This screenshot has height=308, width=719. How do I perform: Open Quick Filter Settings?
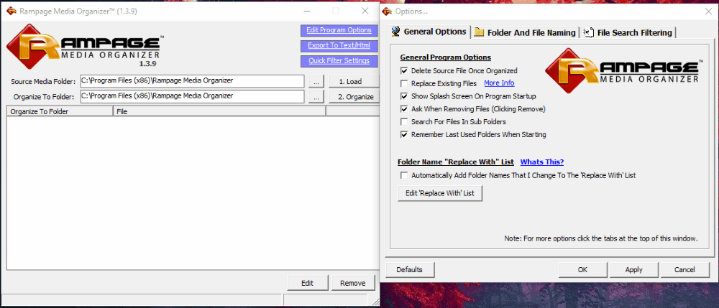tap(339, 61)
